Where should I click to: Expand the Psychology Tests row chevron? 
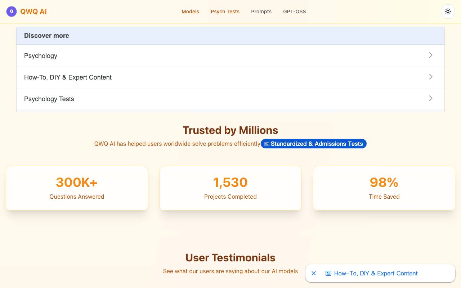(431, 98)
